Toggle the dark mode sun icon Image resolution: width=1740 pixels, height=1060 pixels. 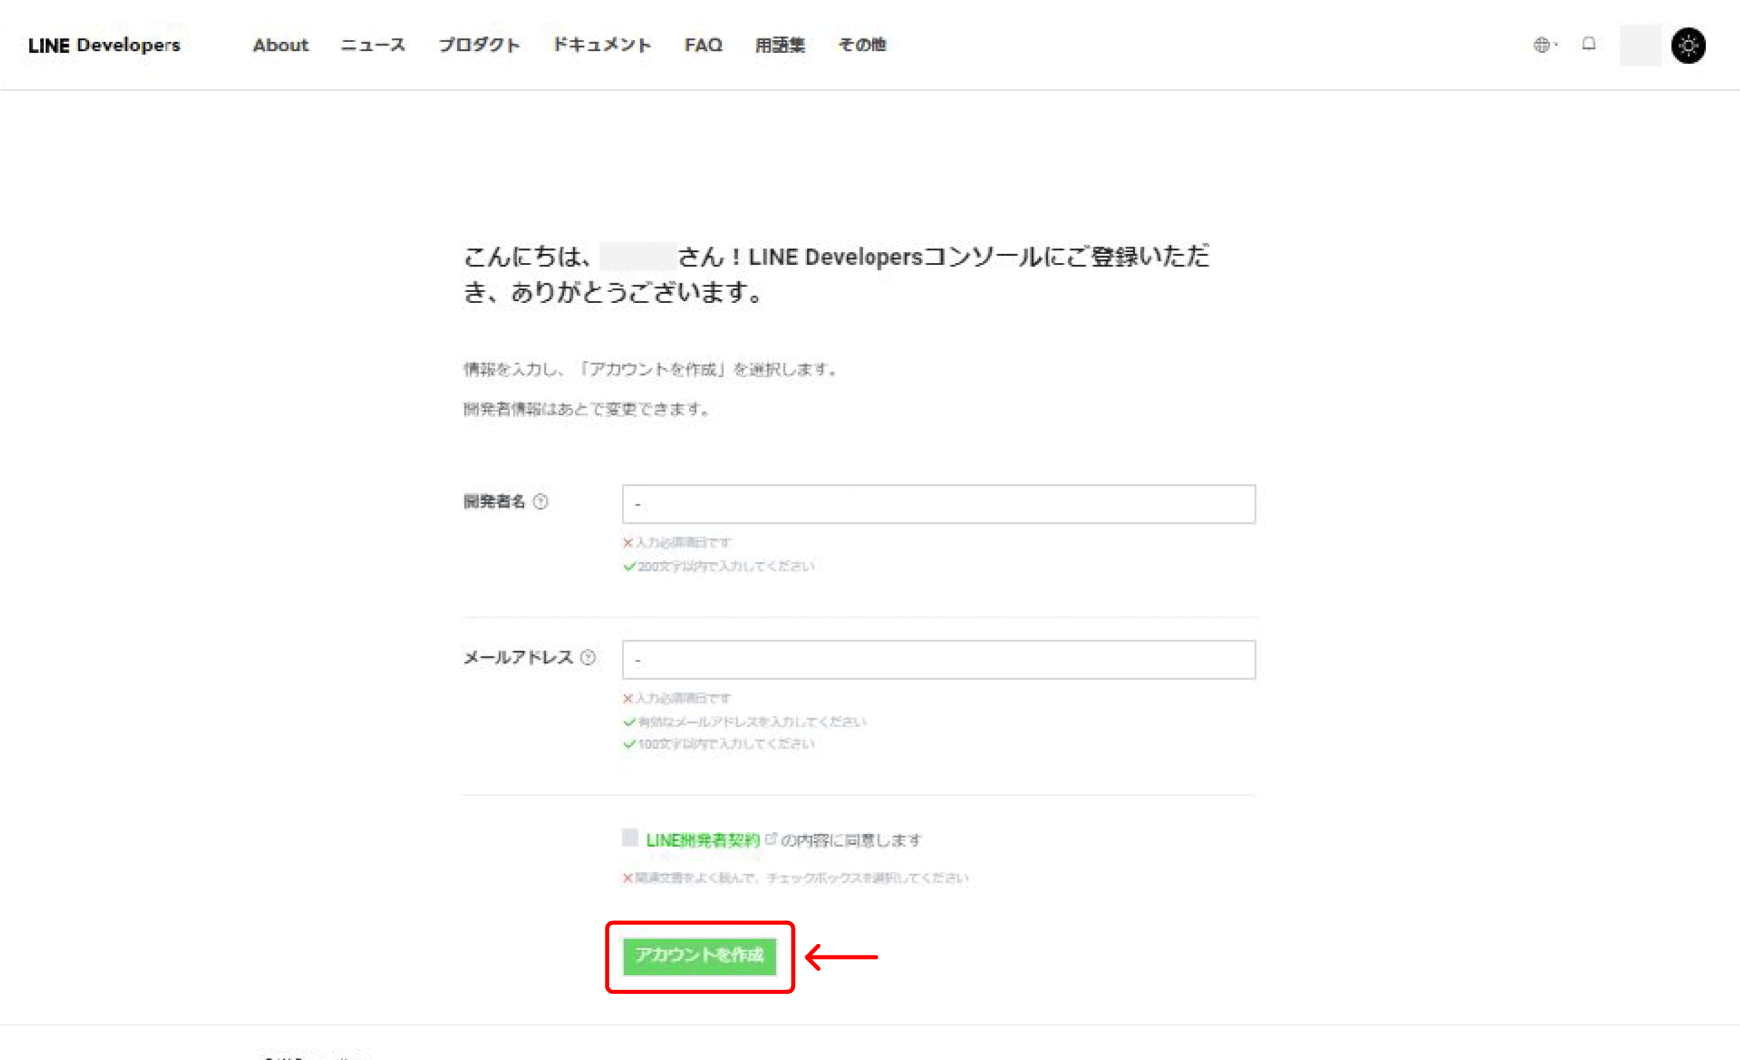point(1688,46)
